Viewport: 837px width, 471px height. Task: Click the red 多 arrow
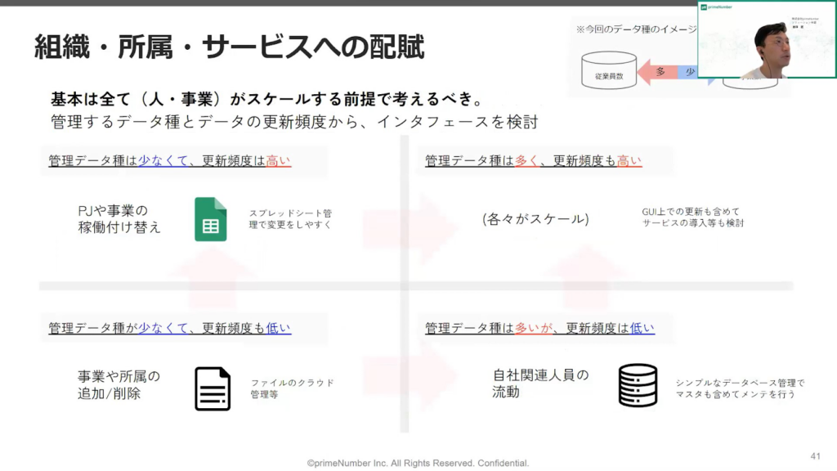point(657,72)
